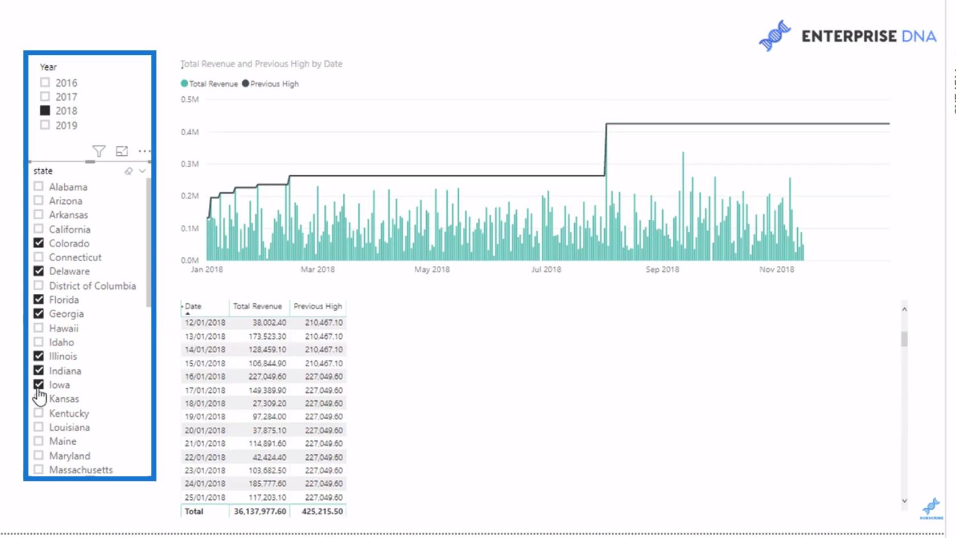
Task: Check the Alabama state checkbox
Action: click(x=39, y=186)
